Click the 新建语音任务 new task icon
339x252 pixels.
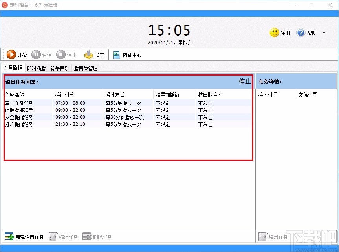point(9,237)
